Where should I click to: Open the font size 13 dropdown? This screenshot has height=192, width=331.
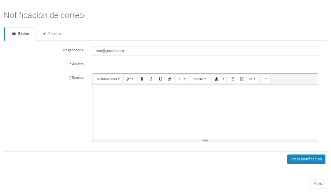click(182, 79)
